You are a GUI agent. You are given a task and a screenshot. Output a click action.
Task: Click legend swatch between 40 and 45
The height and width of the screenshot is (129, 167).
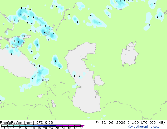71,126
